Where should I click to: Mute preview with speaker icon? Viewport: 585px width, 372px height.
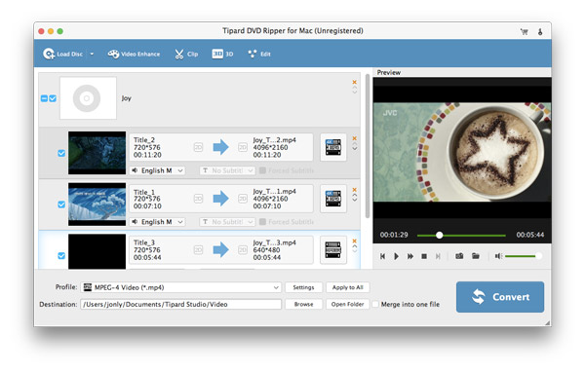(498, 256)
